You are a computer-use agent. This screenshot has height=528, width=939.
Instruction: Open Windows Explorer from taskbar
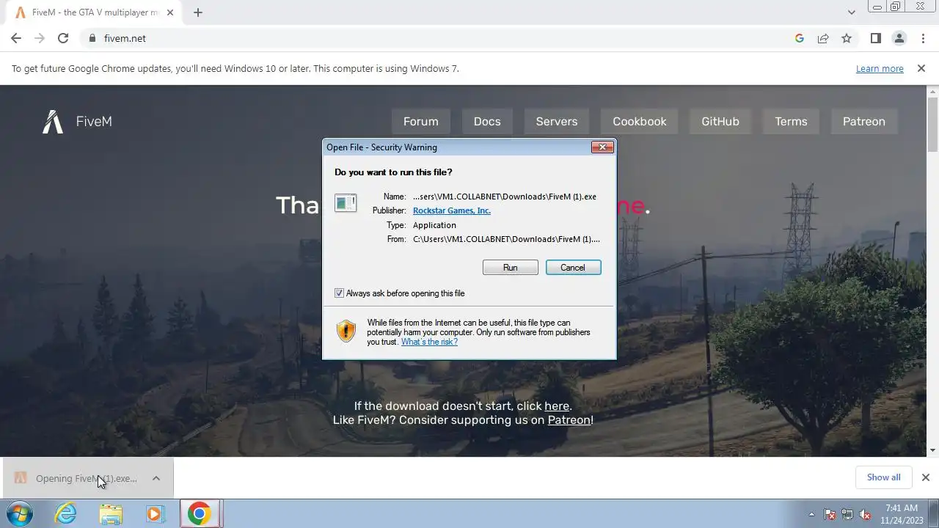pos(111,514)
